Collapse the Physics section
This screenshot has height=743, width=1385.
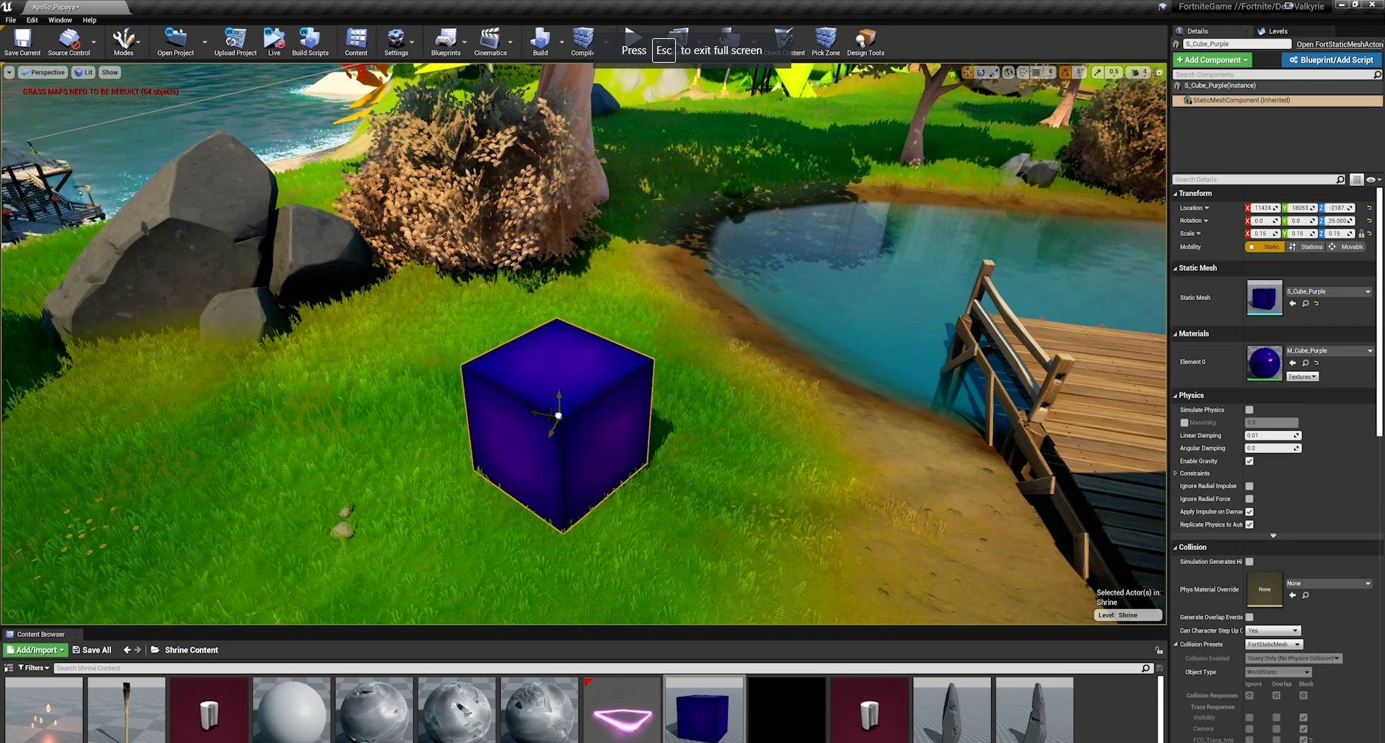pos(1175,395)
